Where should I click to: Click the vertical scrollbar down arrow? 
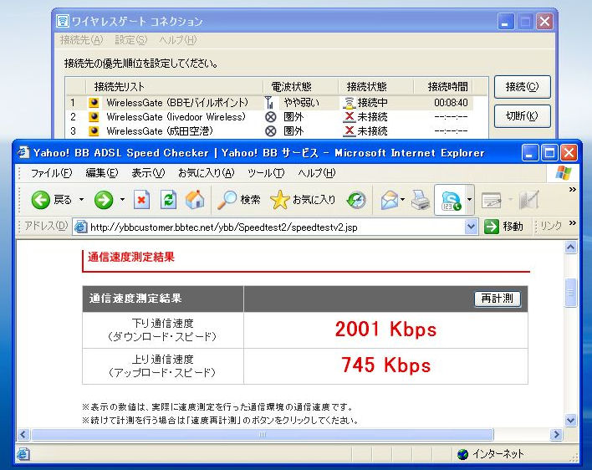(570, 420)
